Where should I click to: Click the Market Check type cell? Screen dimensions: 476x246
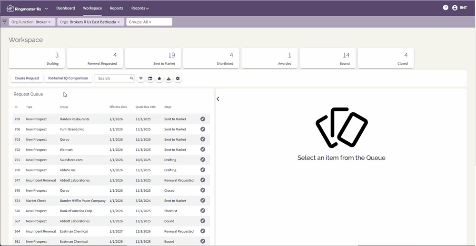point(36,200)
